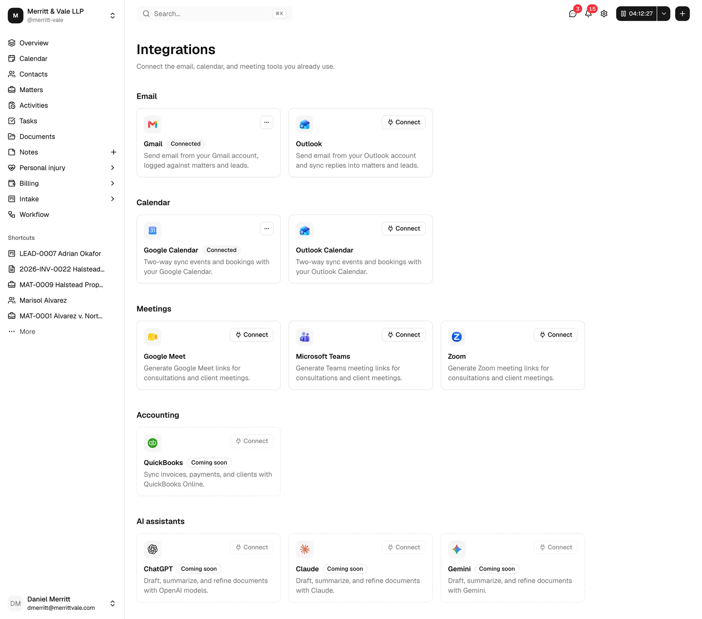Screen dimensions: 702x619
Task: Open Tasks in the sidebar
Action: tap(62, 121)
